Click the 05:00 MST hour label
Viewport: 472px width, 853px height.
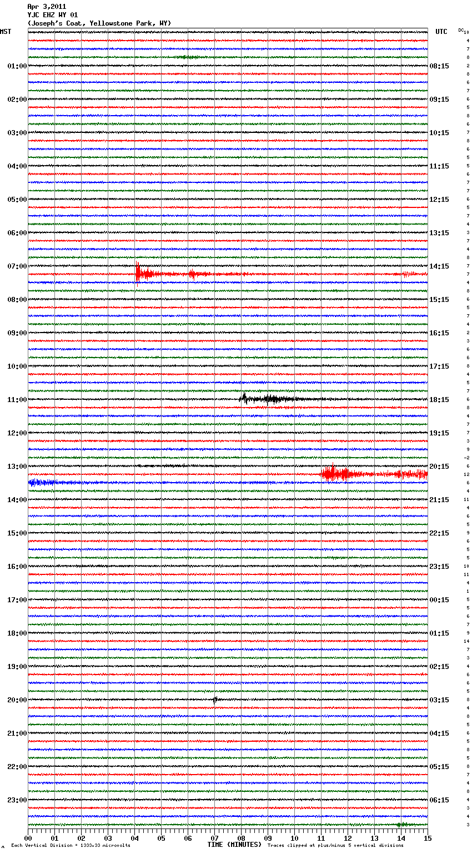tap(17, 200)
